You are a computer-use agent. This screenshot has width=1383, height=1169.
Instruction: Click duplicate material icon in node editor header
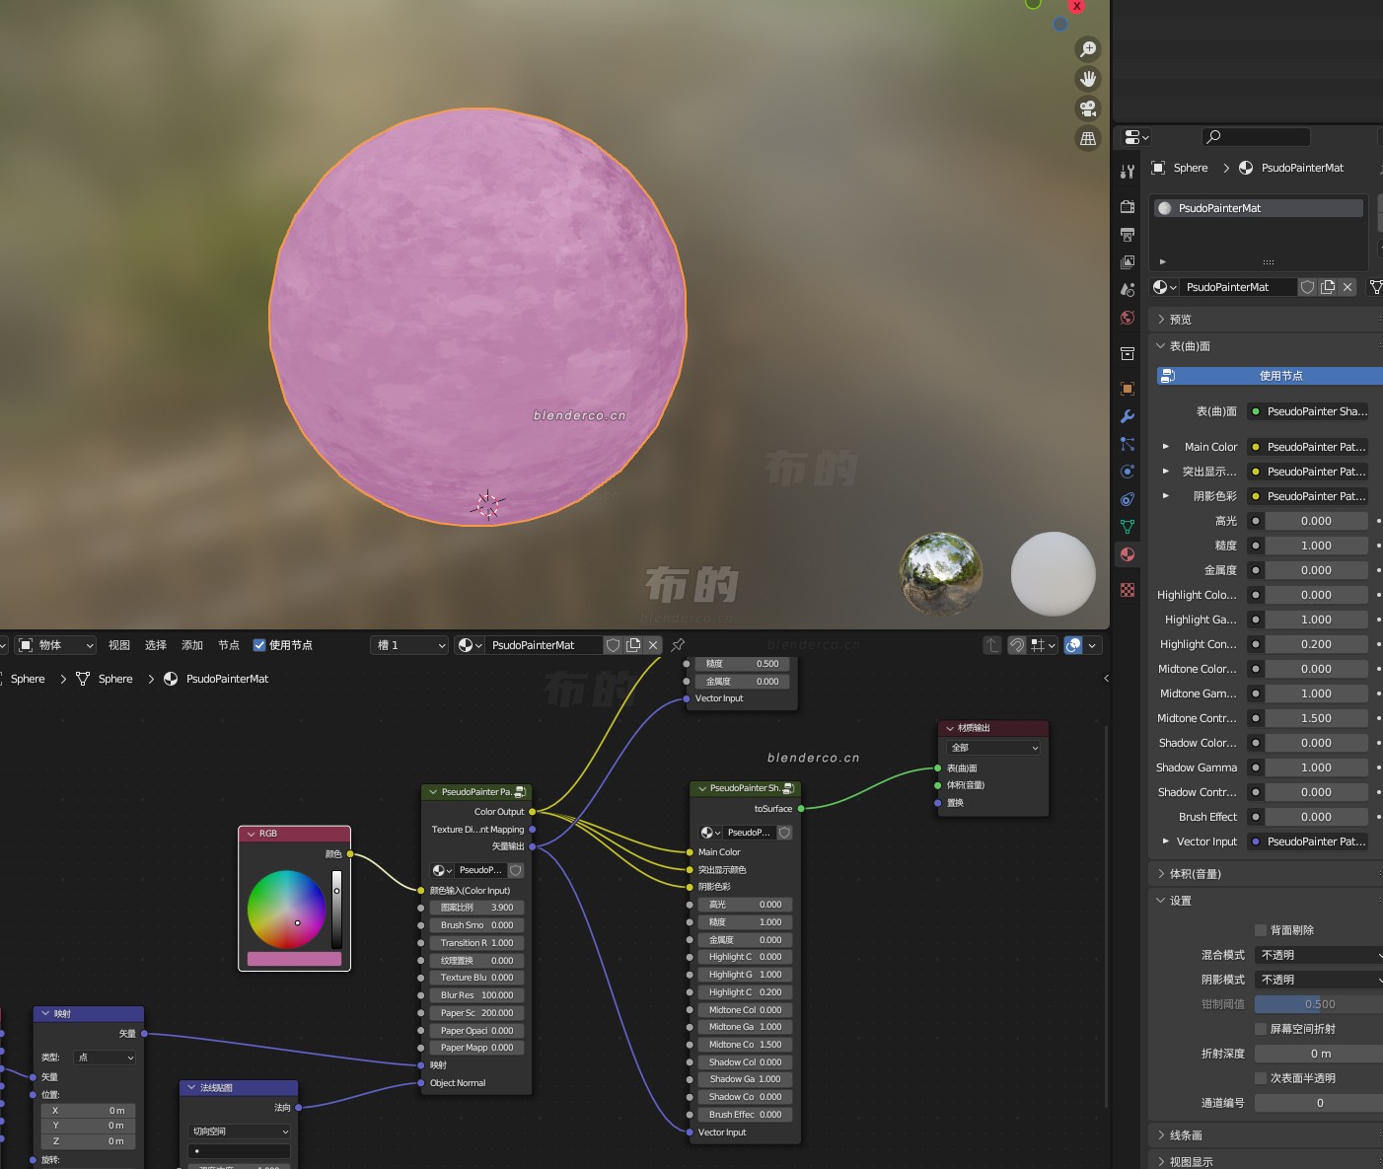pyautogui.click(x=633, y=645)
